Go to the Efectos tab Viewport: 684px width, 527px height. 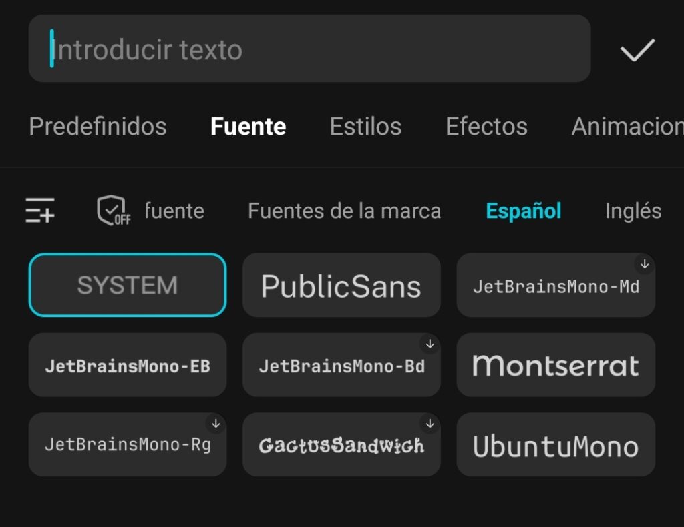(486, 126)
